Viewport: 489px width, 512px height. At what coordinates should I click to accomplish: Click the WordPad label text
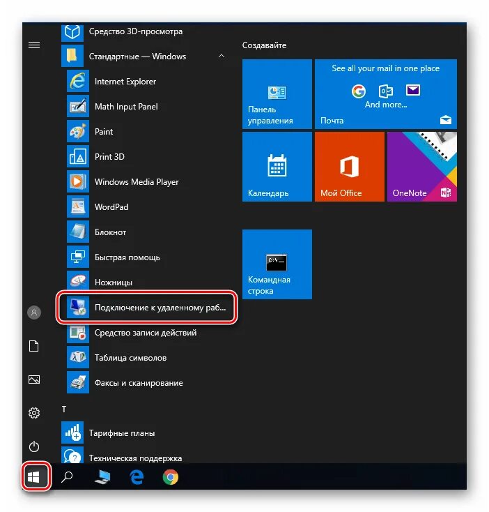pos(111,207)
